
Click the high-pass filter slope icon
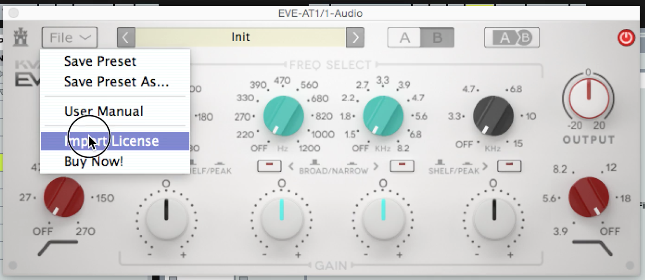pyautogui.click(x=57, y=248)
